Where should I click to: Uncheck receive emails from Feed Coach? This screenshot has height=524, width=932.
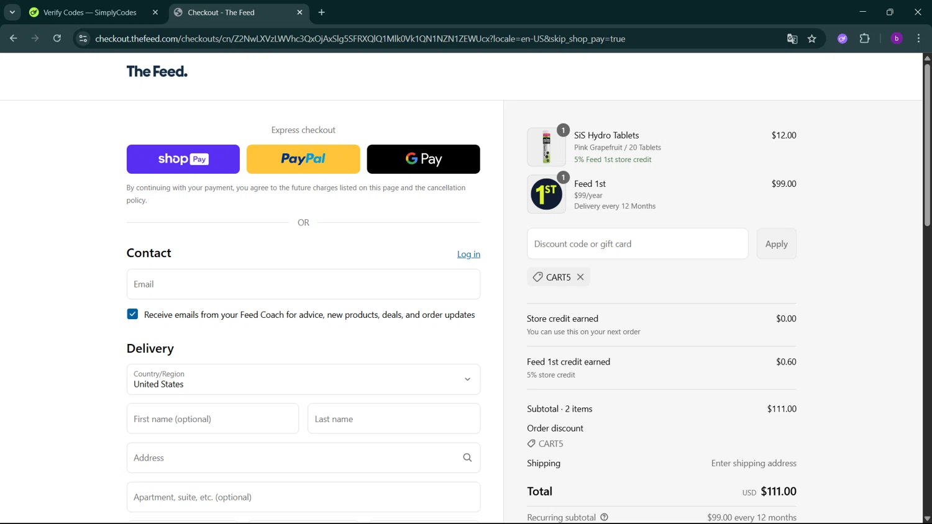point(132,314)
